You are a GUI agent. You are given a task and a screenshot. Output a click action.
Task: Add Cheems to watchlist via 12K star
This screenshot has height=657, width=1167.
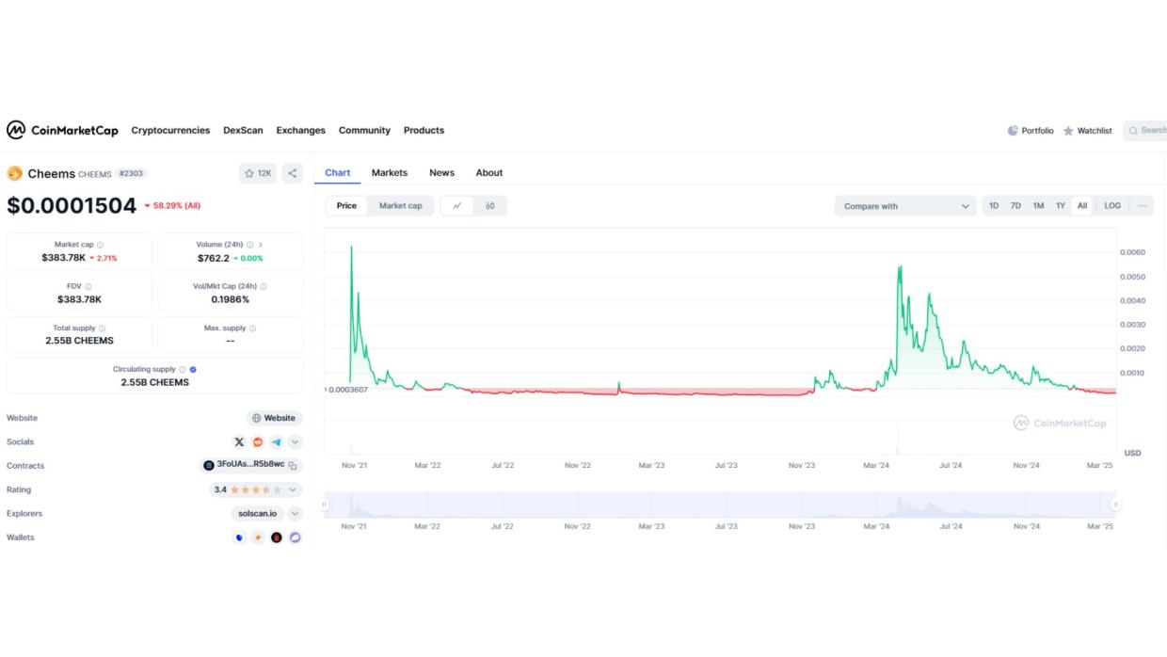(x=258, y=173)
